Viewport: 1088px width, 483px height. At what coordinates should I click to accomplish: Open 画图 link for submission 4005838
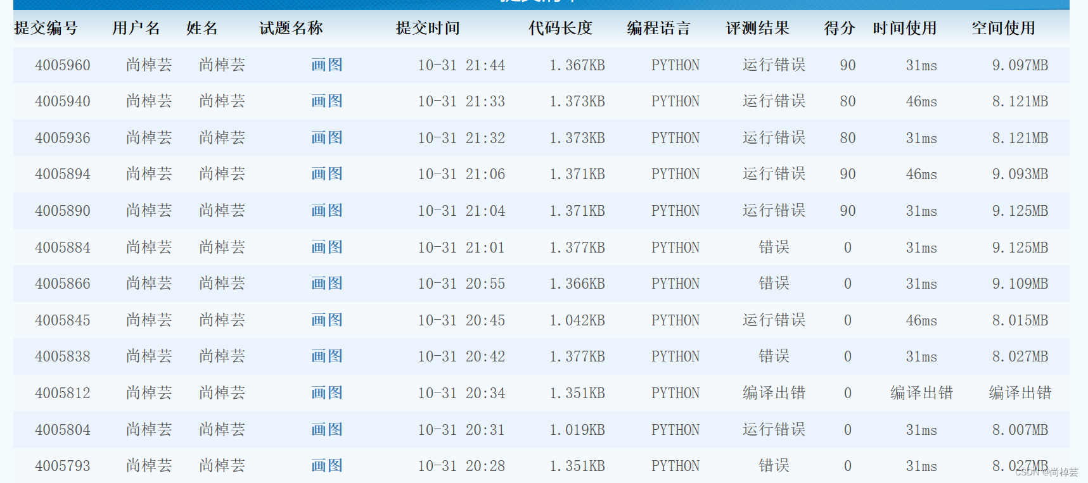point(327,356)
